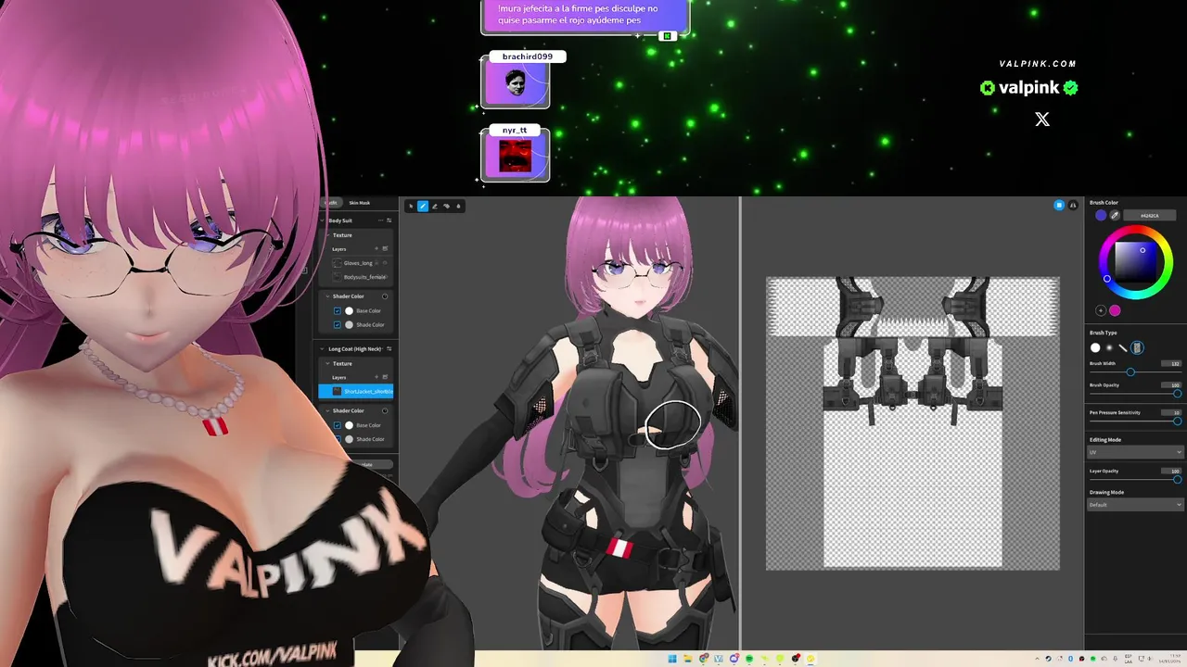
Task: Add a new color swatch with plus
Action: (x=1101, y=310)
